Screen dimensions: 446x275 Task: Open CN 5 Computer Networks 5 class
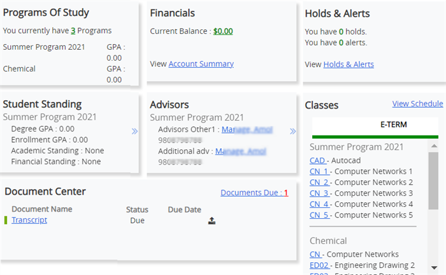tap(319, 214)
